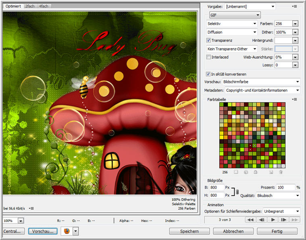
Task: Step back to previous animation frame
Action: (x=262, y=220)
